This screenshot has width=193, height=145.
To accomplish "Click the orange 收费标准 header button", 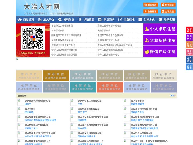I will [151, 12].
